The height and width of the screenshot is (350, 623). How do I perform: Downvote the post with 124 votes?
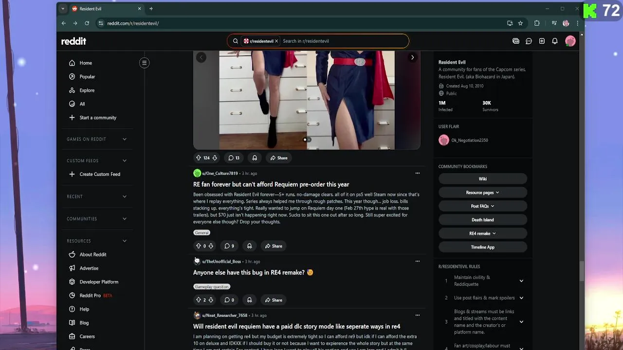click(x=215, y=158)
